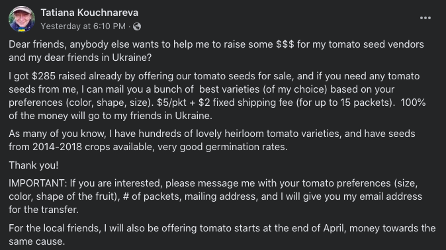Screen dimensions: 446x250
Task: Open Tatiana Kouchnareva's profile picture
Action: tap(22, 19)
